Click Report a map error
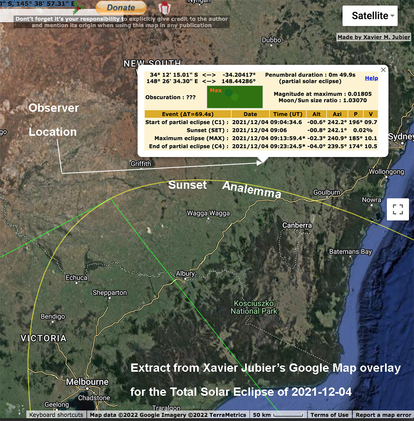This screenshot has width=414, height=421. [383, 415]
